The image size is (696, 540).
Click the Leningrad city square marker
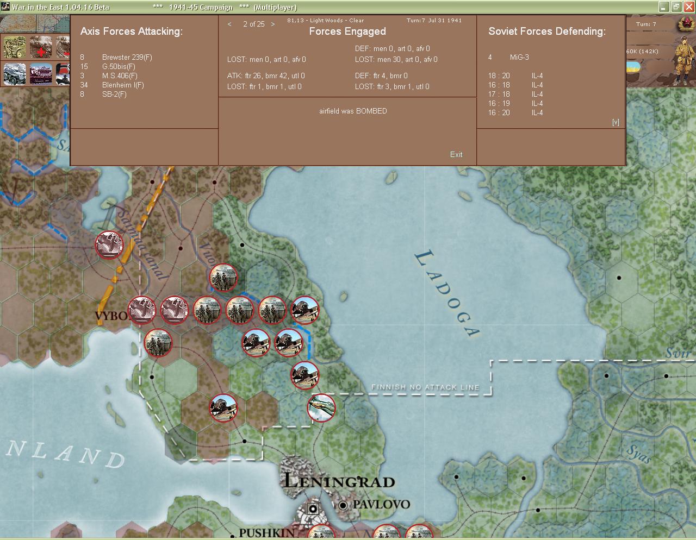[313, 509]
